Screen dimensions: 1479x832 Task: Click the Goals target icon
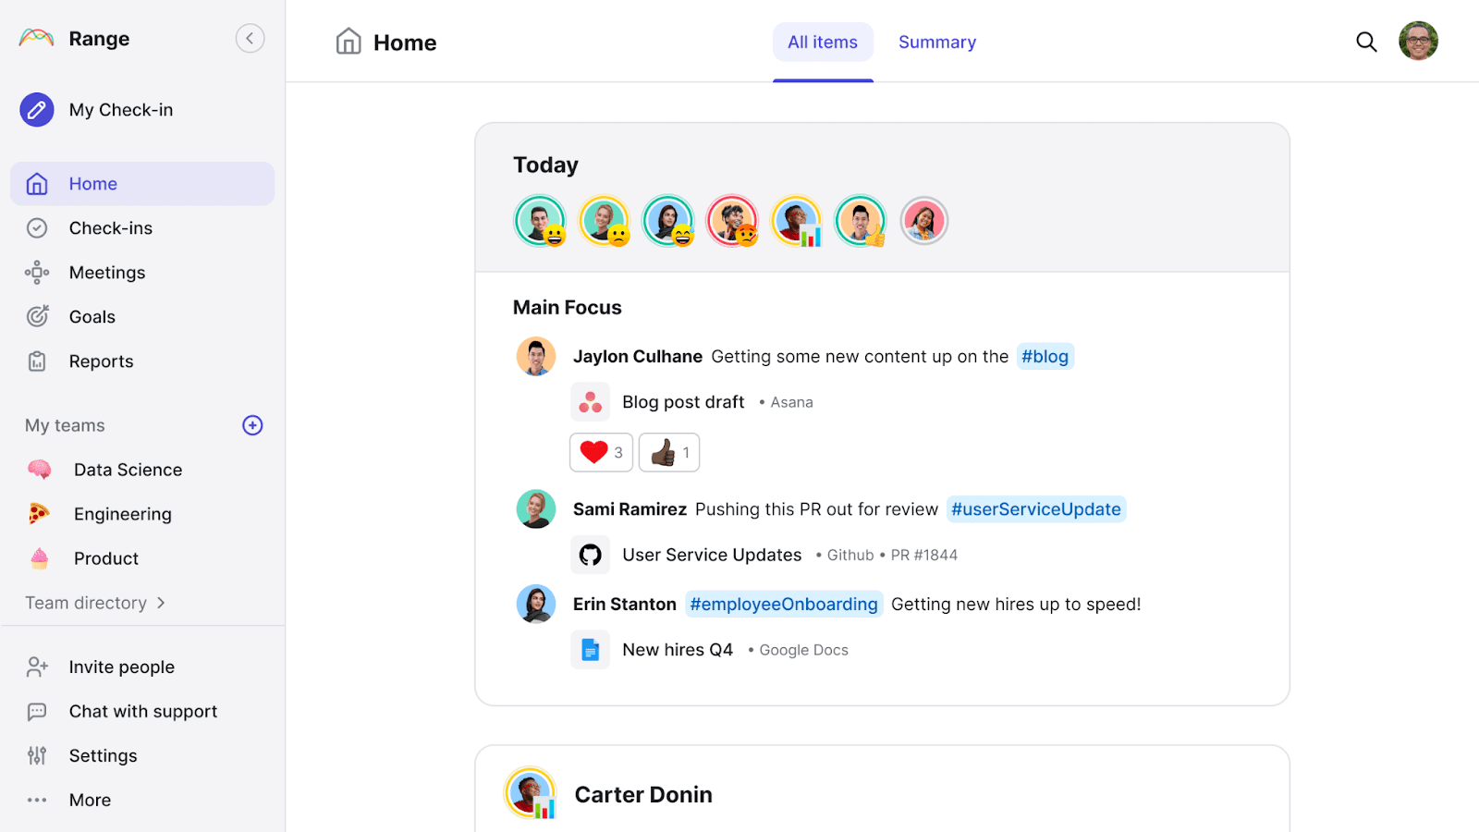click(x=37, y=317)
